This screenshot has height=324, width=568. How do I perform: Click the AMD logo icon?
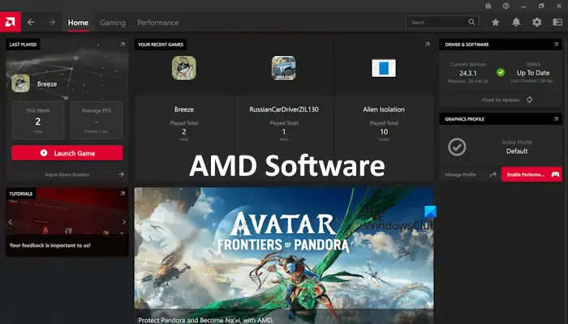[x=10, y=22]
